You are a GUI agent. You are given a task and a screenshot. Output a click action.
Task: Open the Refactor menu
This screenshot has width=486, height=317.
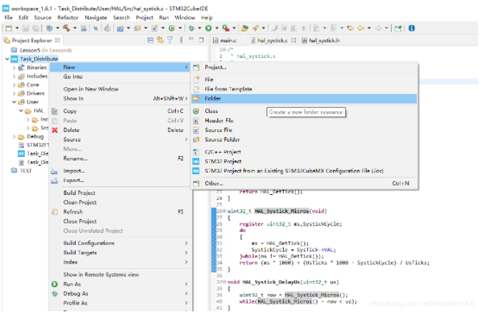coord(68,18)
